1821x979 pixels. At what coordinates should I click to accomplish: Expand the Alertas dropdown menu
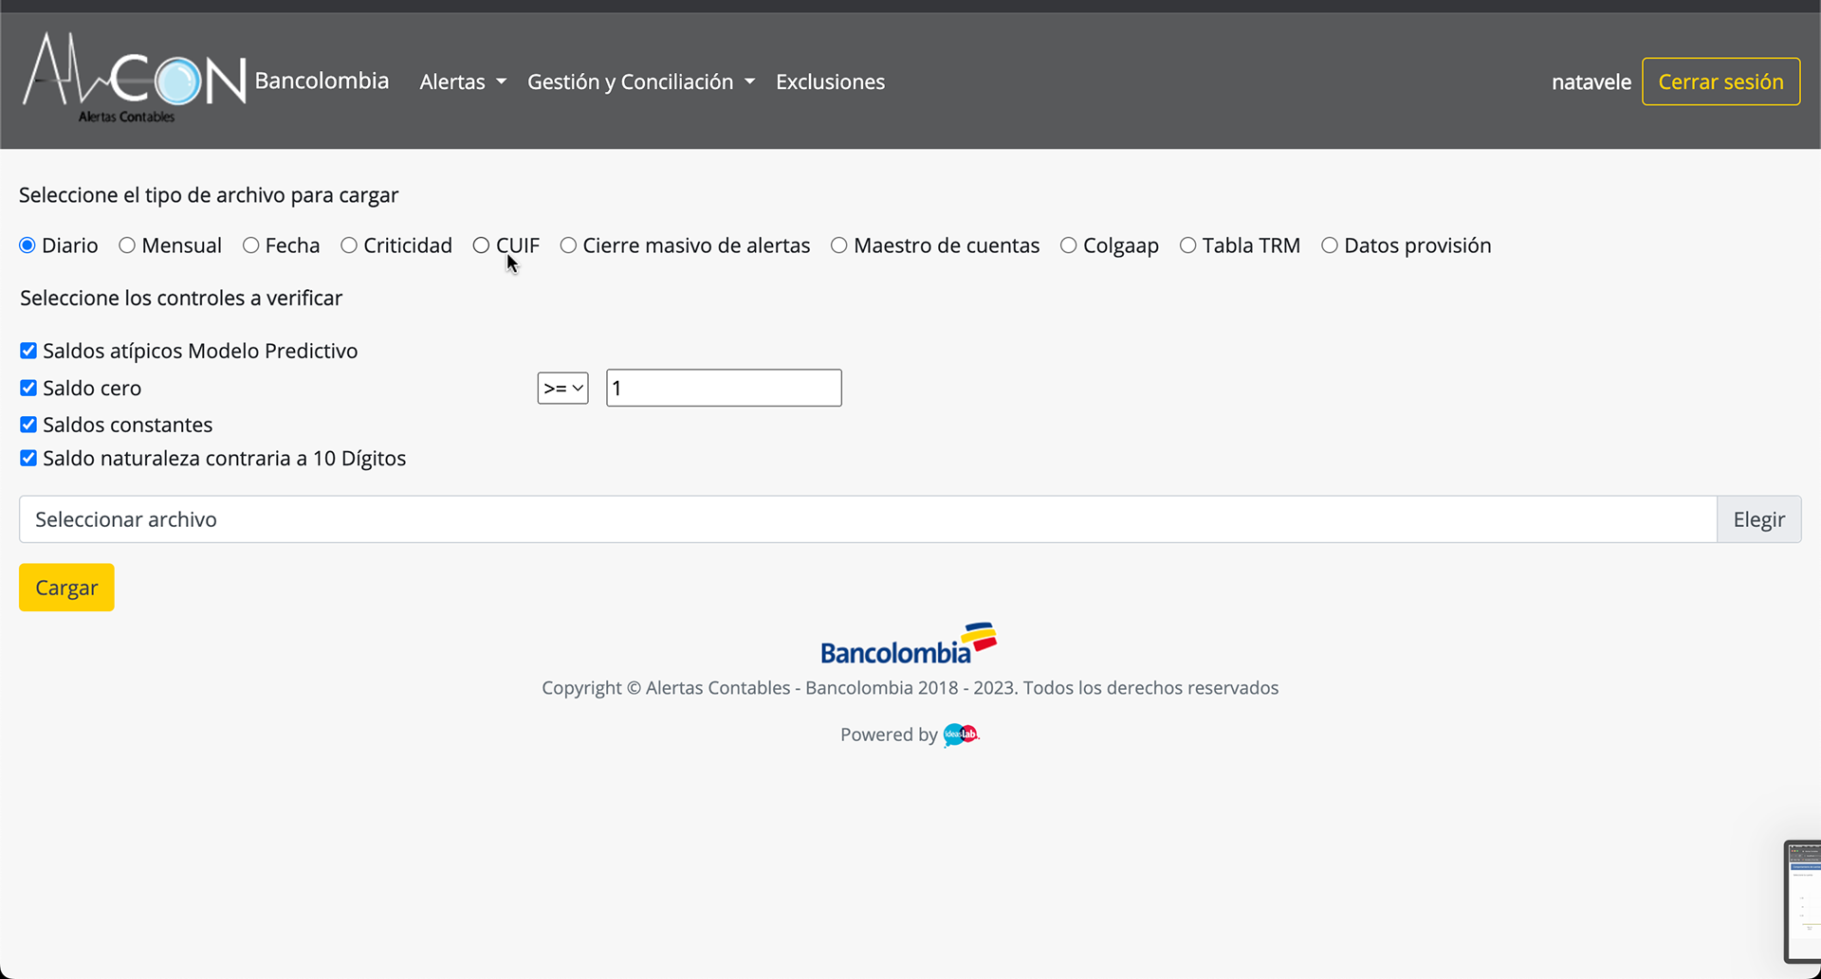(x=463, y=82)
